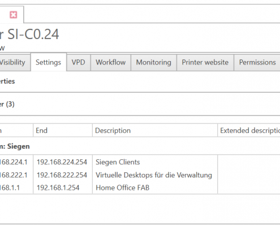Select Virtuelle Desktops für die Verwaltung row
The width and height of the screenshot is (280, 226).
click(140, 175)
